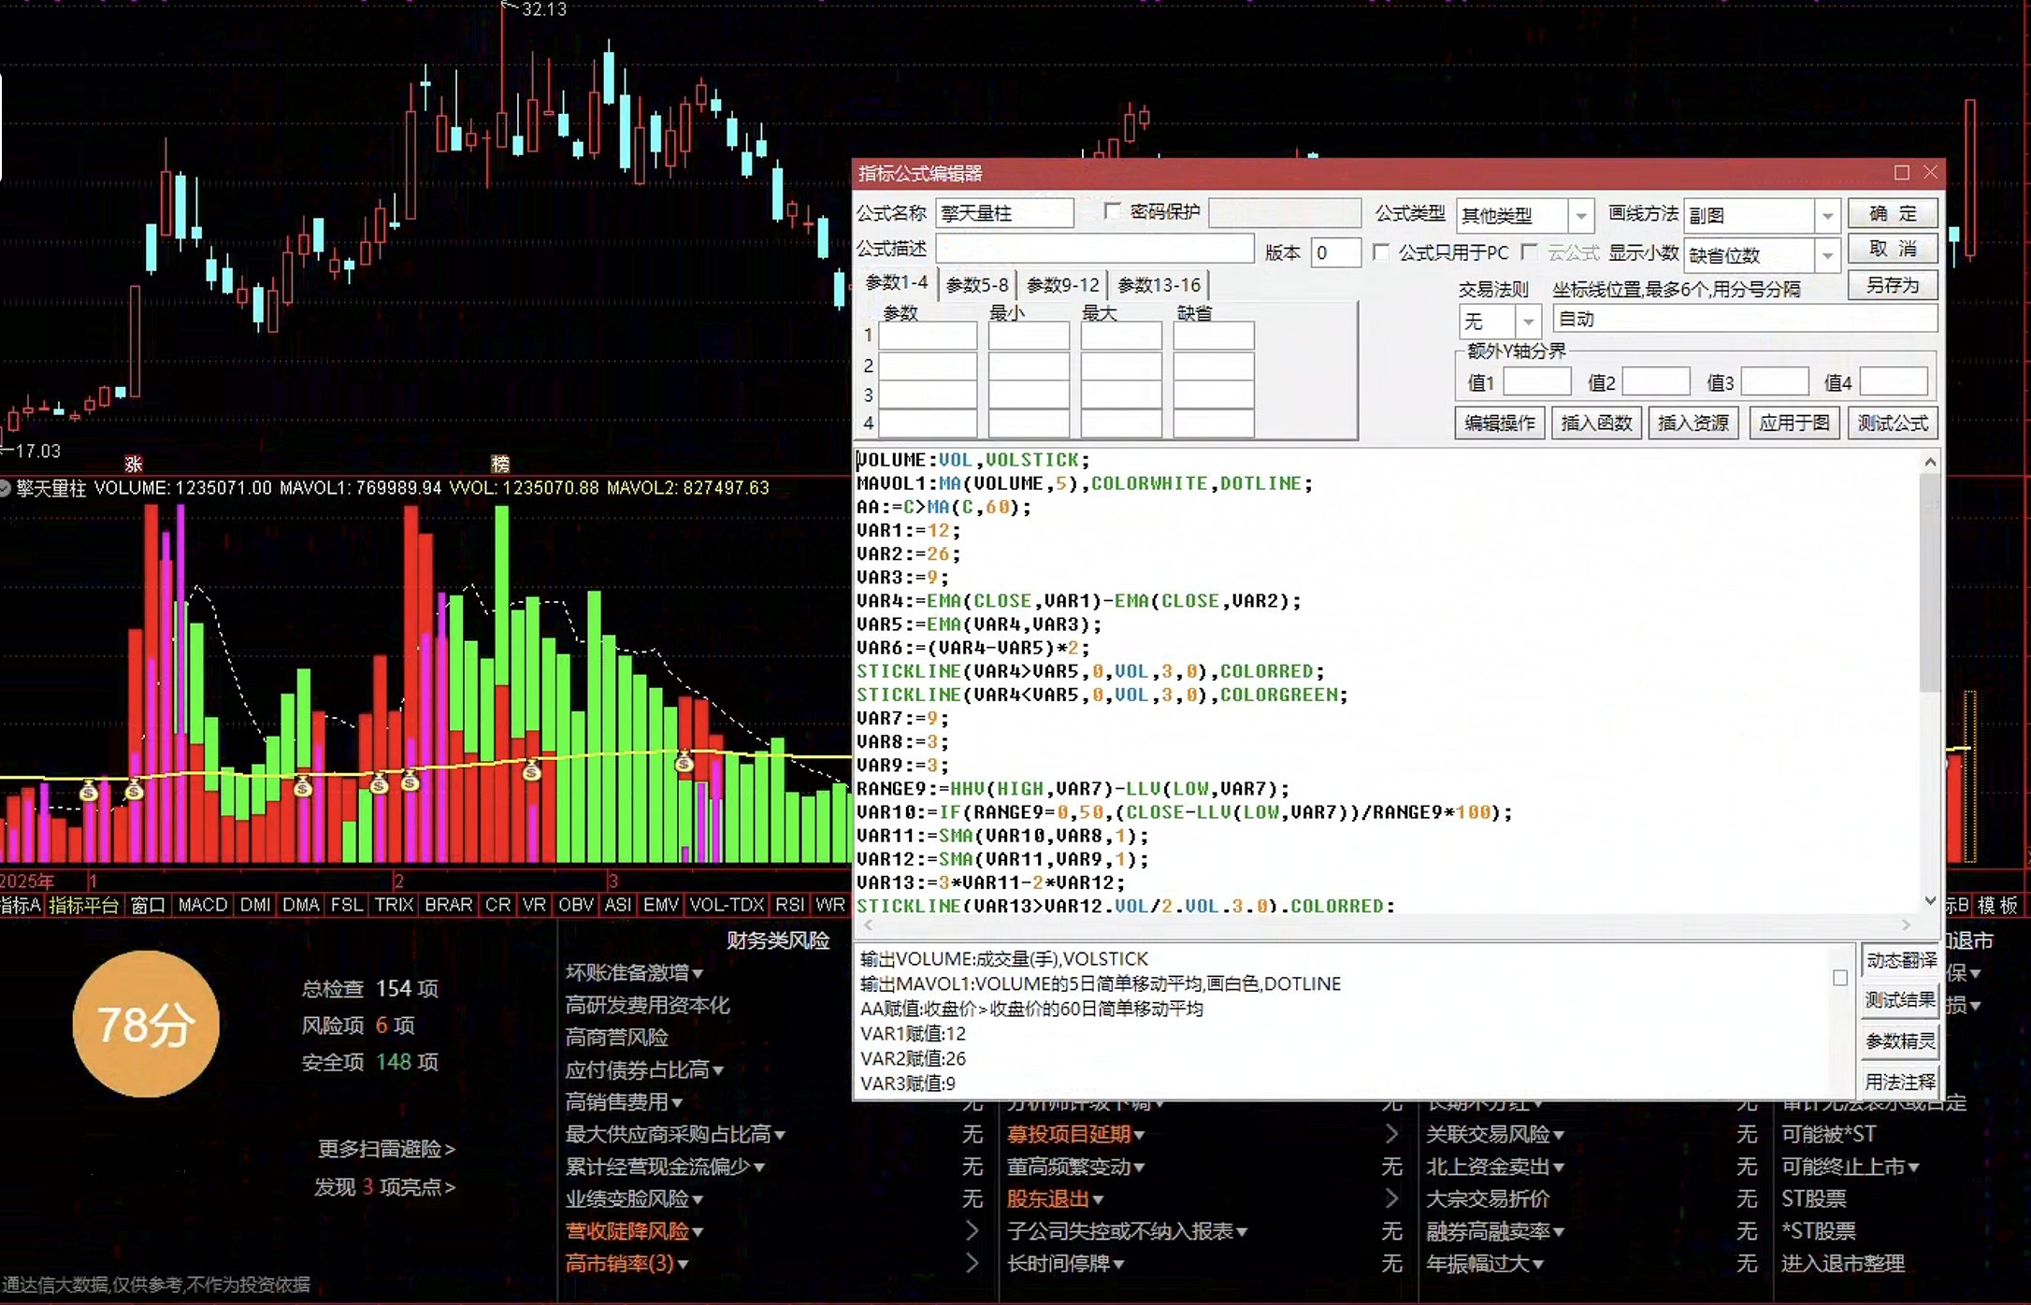Click code line VAR1:=12;
Screen dimensions: 2031x1305
tap(908, 531)
